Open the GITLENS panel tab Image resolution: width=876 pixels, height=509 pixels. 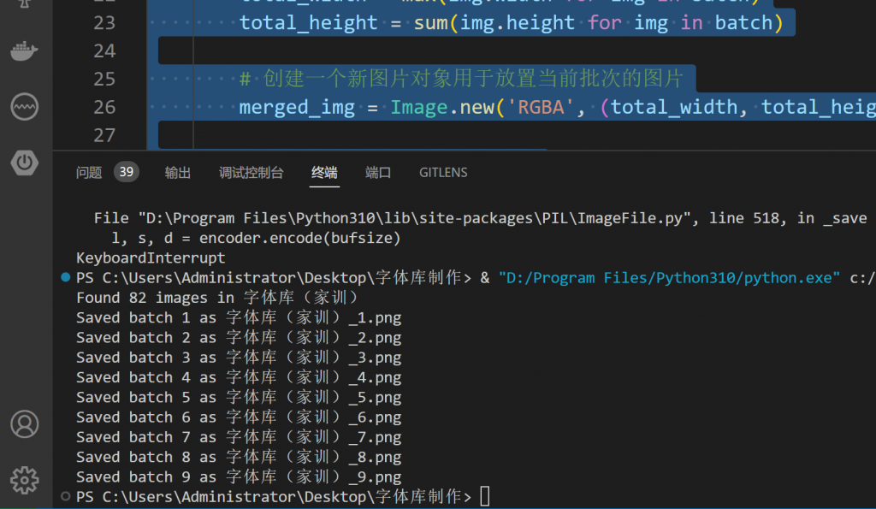pos(443,173)
